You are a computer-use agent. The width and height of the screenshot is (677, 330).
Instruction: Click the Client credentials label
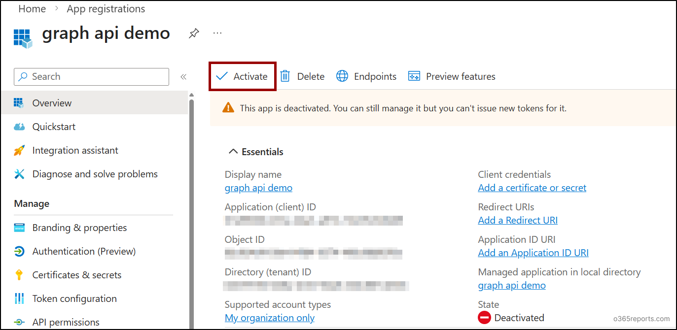pyautogui.click(x=514, y=174)
